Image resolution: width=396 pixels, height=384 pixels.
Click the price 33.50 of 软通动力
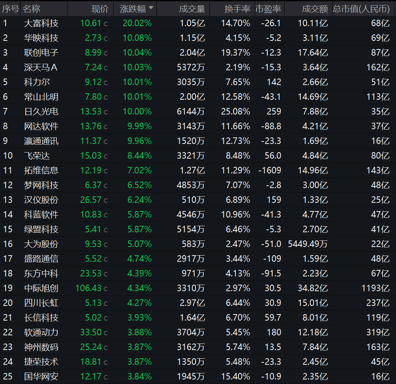click(x=91, y=332)
